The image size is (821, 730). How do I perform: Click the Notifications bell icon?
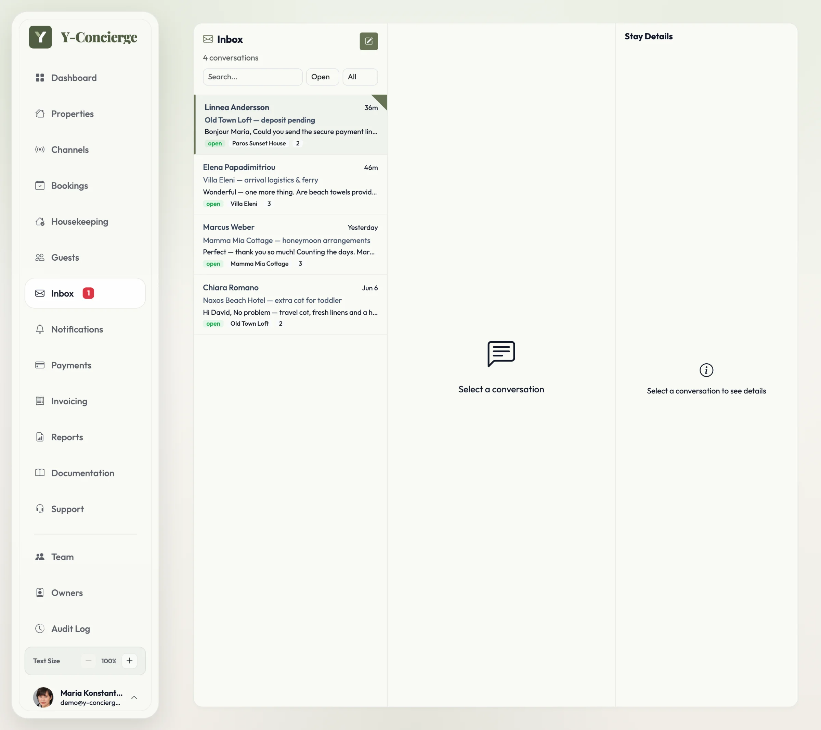(40, 329)
